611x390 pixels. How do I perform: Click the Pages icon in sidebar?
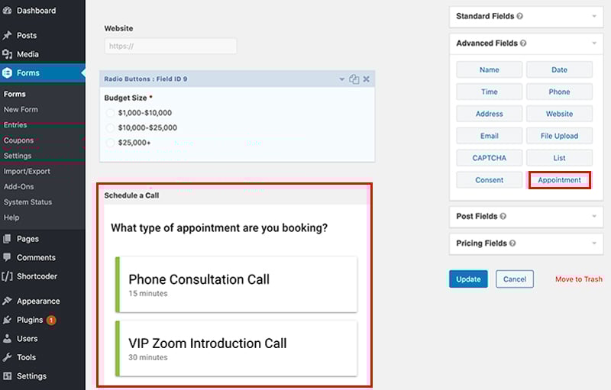point(7,239)
